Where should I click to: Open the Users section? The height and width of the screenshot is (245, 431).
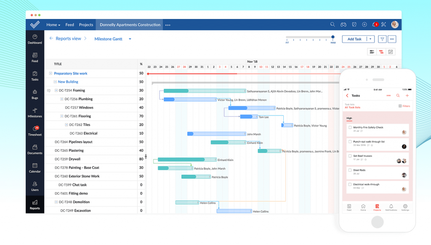[x=35, y=186]
